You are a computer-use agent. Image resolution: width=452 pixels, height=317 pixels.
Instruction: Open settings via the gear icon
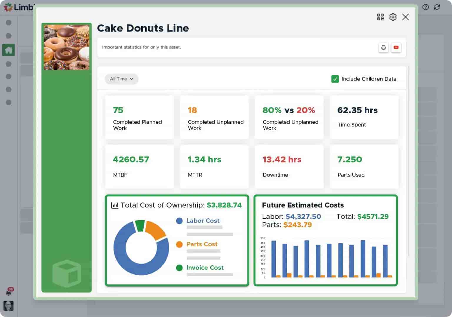click(x=393, y=17)
